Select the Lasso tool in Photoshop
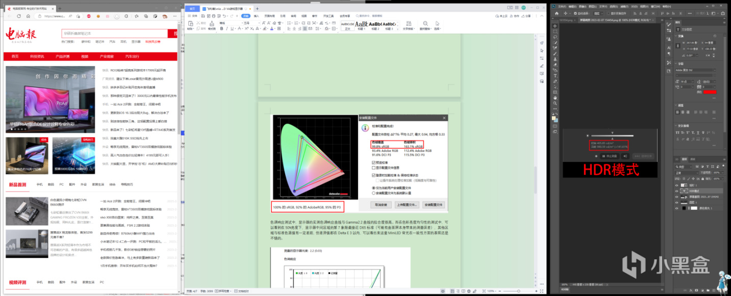This screenshot has height=296, width=731. click(x=555, y=37)
